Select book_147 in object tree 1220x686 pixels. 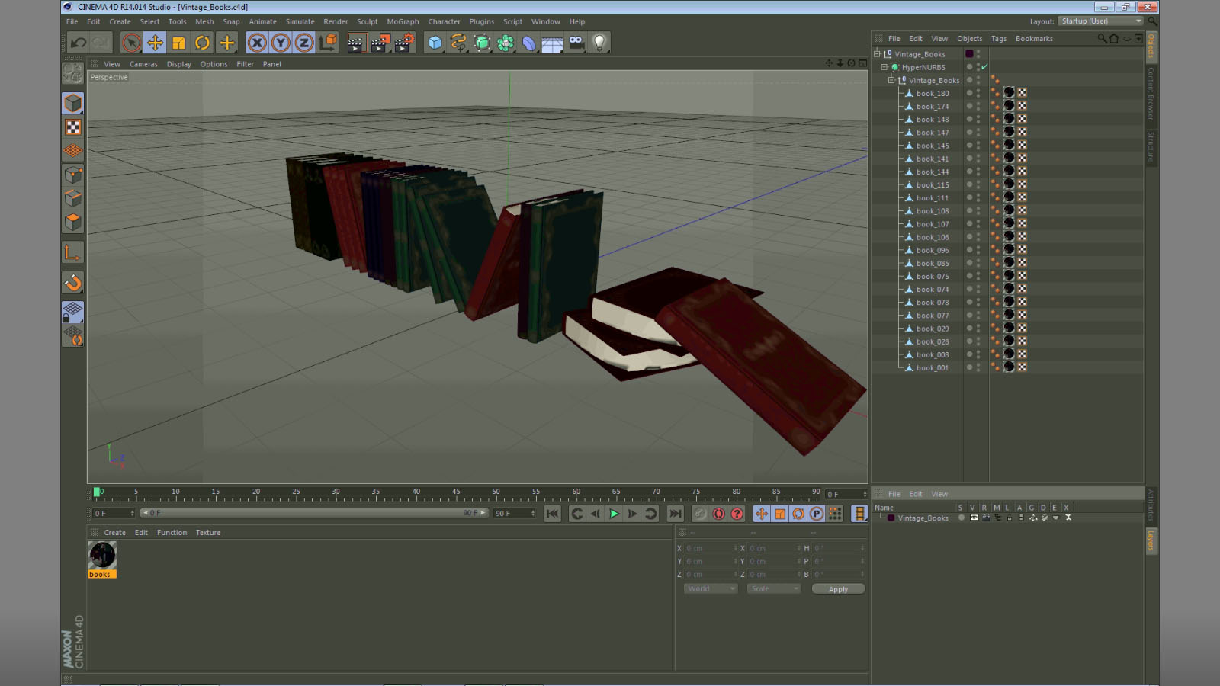click(933, 133)
